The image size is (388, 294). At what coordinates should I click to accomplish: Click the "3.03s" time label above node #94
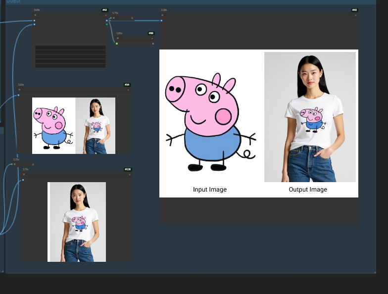[21, 85]
